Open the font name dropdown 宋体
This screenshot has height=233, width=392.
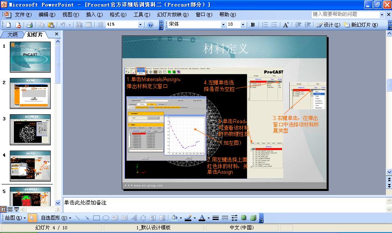(223, 24)
